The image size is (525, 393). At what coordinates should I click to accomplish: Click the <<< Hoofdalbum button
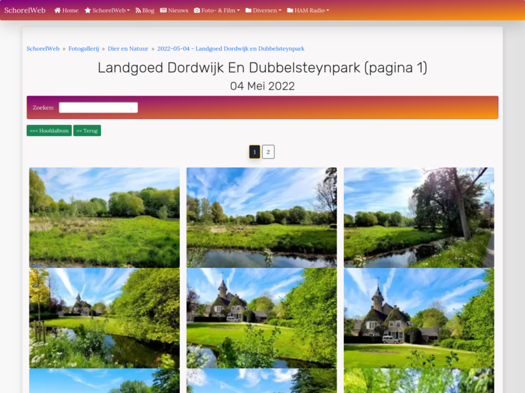(x=49, y=130)
